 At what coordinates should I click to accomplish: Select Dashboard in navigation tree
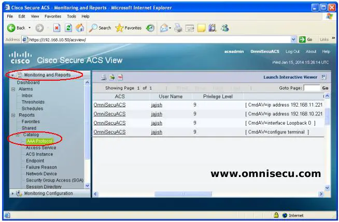point(29,83)
